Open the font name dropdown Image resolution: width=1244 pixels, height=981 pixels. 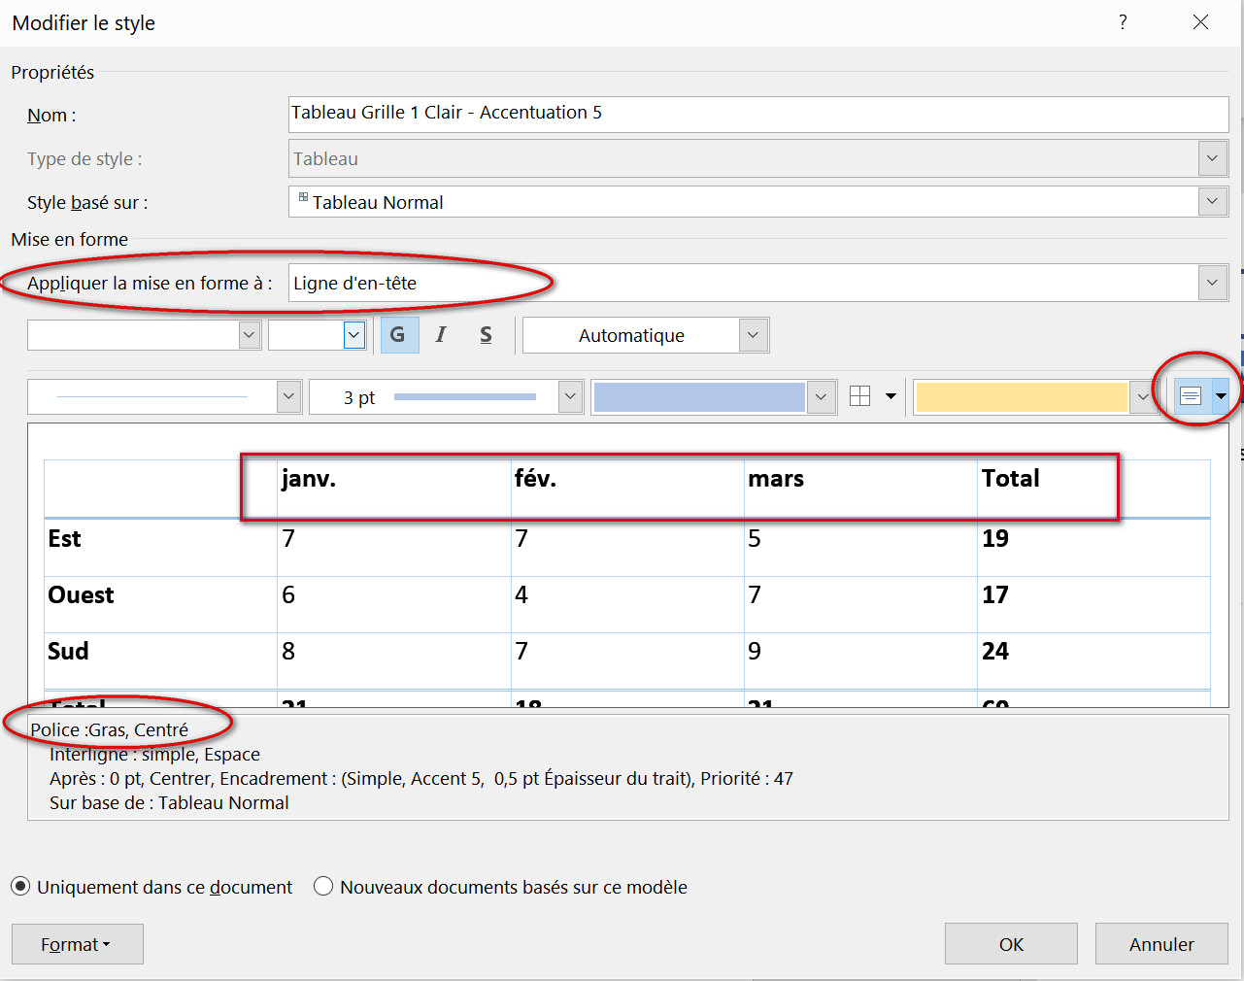pyautogui.click(x=250, y=335)
